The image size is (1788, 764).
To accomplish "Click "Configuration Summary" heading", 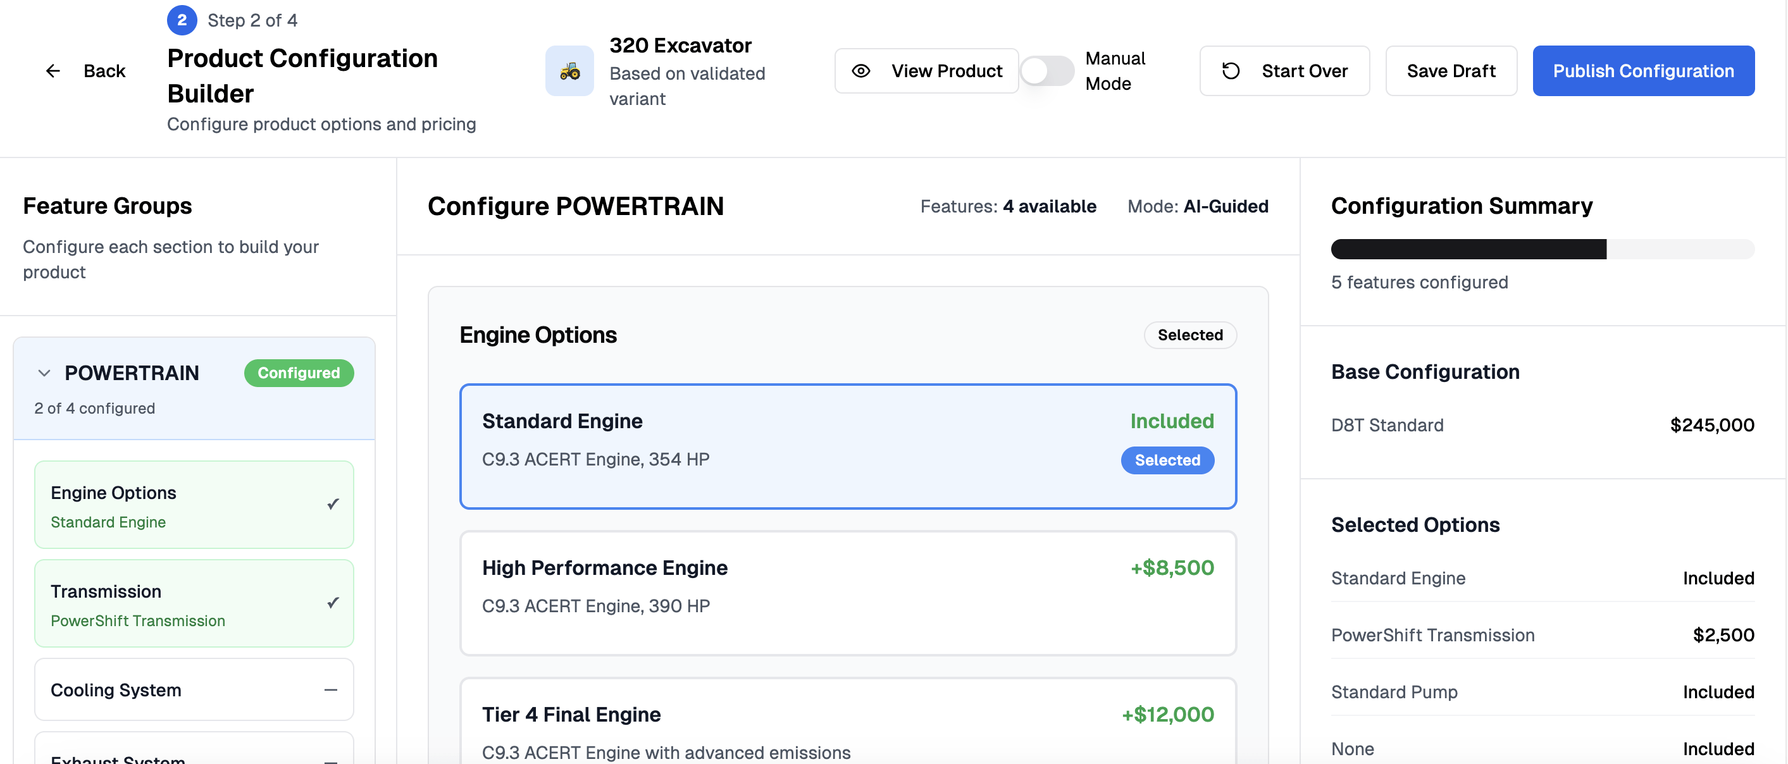I will [x=1462, y=206].
